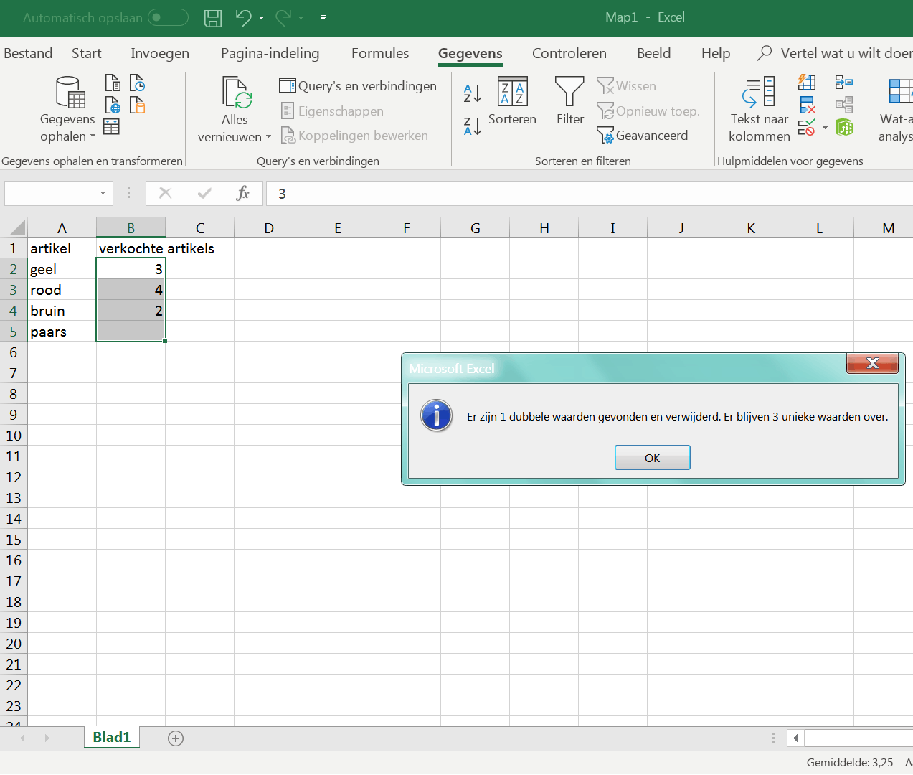This screenshot has height=775, width=913.
Task: Click the Relationships icon
Action: click(x=844, y=105)
